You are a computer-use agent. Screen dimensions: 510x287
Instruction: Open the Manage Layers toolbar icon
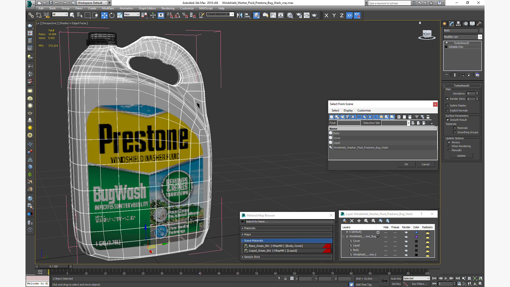pos(256,15)
